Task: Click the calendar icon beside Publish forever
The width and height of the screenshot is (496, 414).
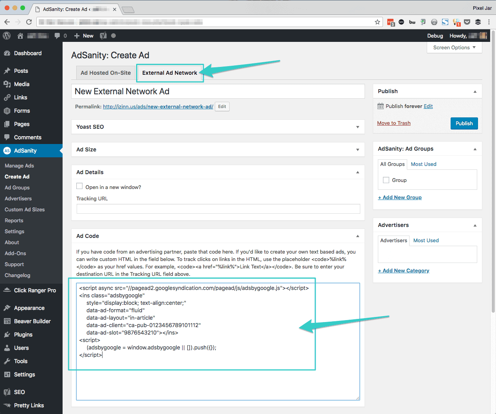Action: [x=381, y=106]
